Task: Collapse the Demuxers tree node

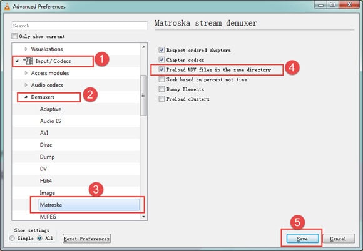Action: point(26,97)
